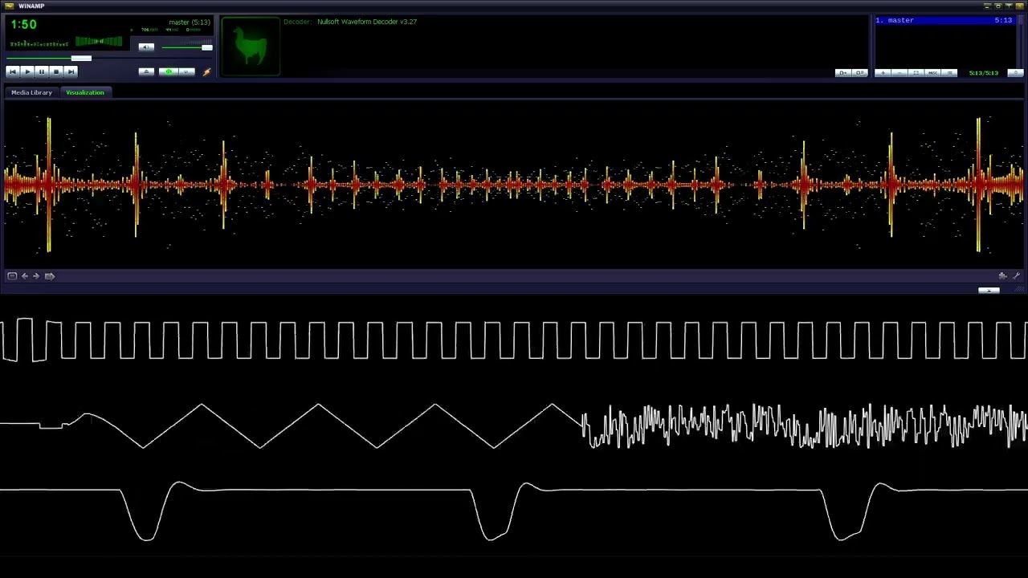Remove entries with the playlist minus button

pos(899,73)
